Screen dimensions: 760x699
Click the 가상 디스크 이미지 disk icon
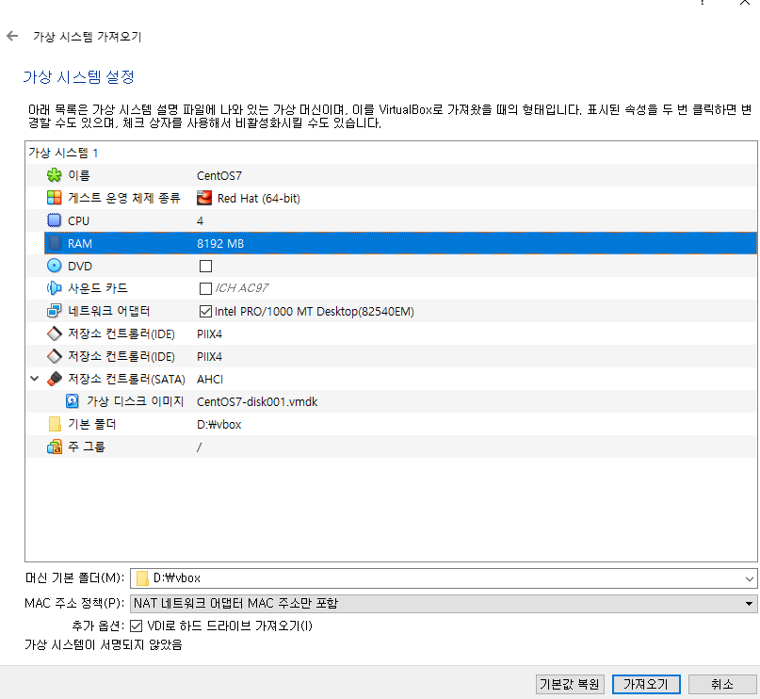(73, 401)
